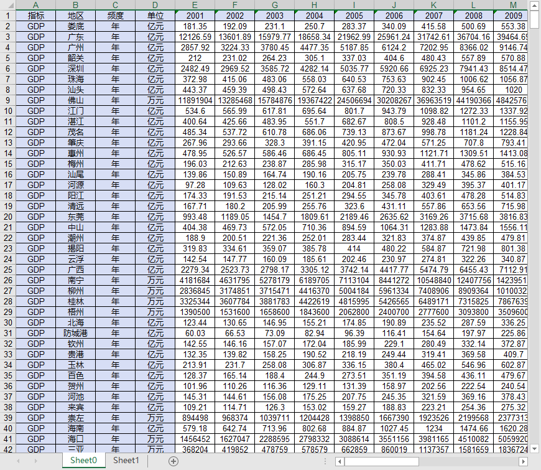The width and height of the screenshot is (541, 470).
Task: Click the next sheet navigation arrow
Action: pos(35,461)
